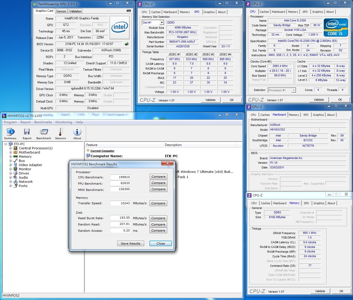Click the Description column header
Screen dimensions: 353x300
[x=200, y=145]
